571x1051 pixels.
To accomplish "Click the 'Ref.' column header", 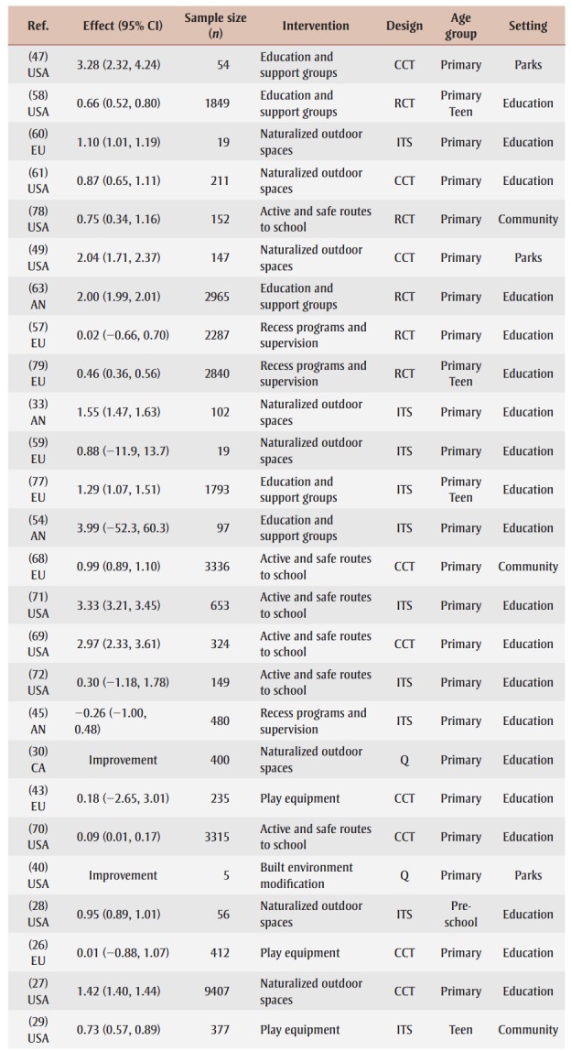I will click(x=38, y=26).
